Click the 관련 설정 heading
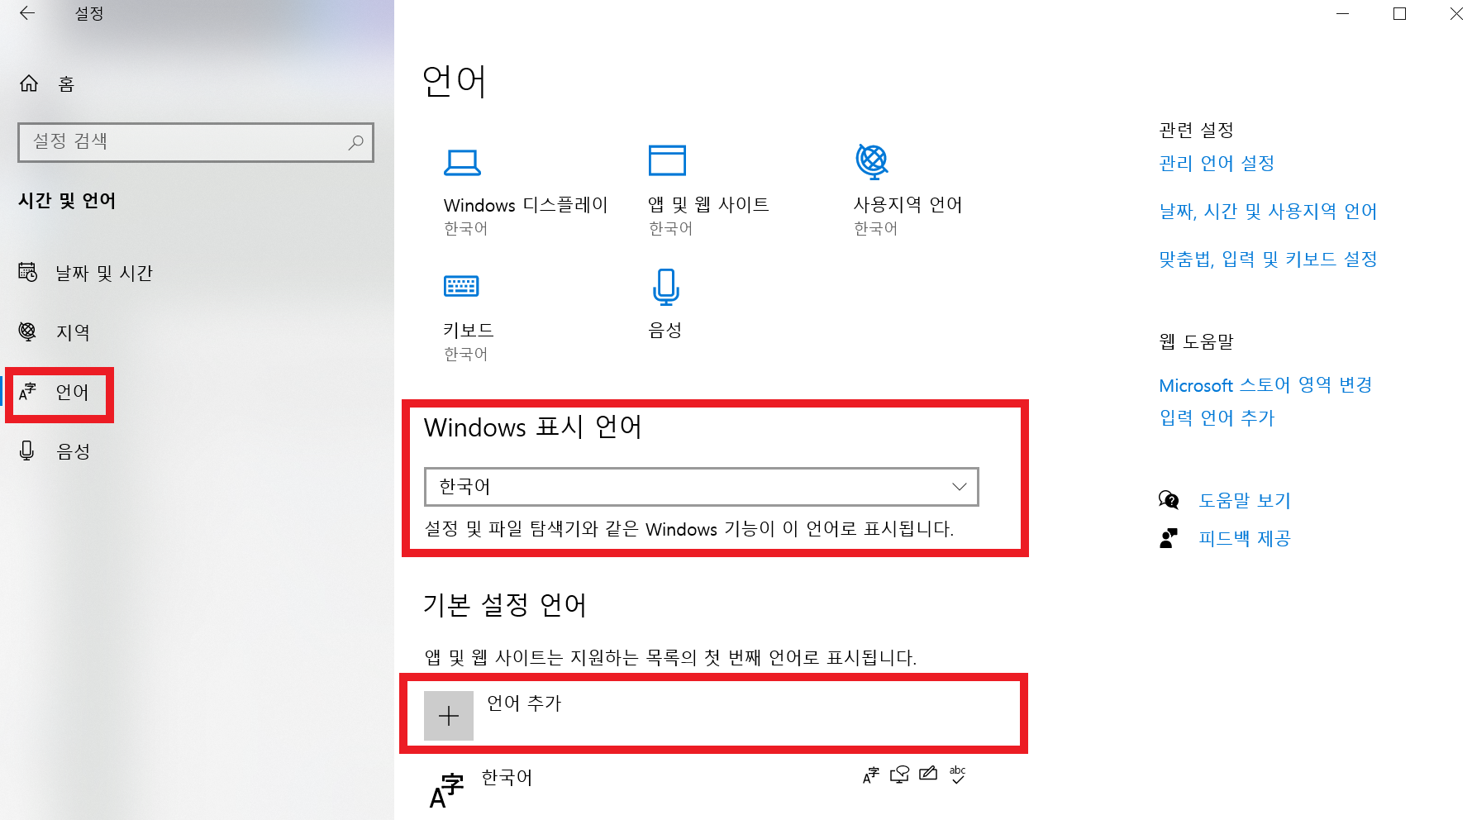 point(1196,131)
